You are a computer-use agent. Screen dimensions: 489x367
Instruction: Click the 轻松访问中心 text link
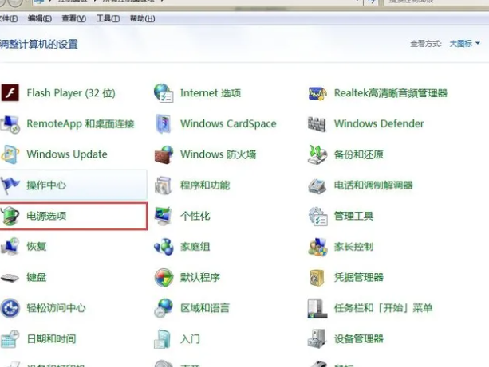coord(56,308)
